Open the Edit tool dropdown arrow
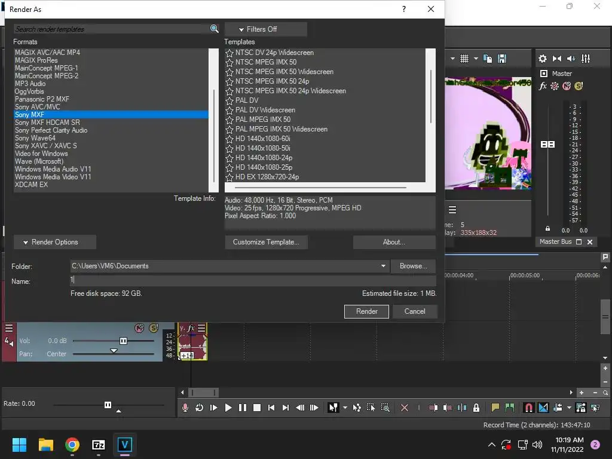Screen dimensions: 612x459 click(345, 408)
